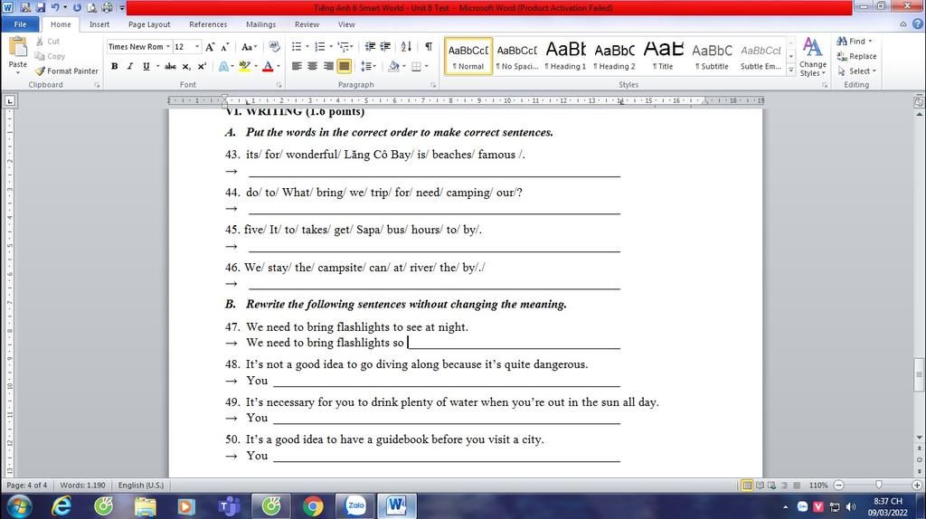This screenshot has width=926, height=519.
Task: Open Zalo from the taskbar
Action: click(355, 506)
